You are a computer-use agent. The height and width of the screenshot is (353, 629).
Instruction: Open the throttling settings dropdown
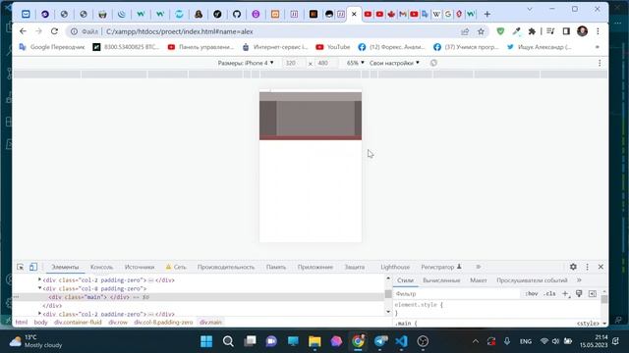394,63
